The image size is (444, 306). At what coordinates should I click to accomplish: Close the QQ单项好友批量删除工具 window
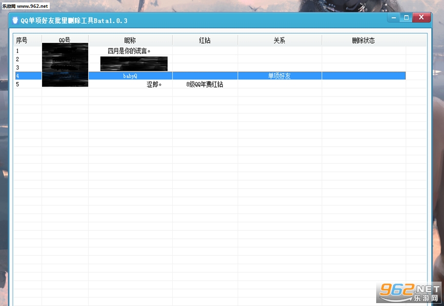pos(422,18)
